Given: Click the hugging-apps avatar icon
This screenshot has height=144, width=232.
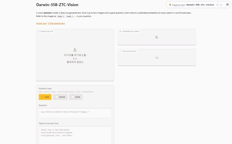Looking at the screenshot, I should tap(170, 5).
